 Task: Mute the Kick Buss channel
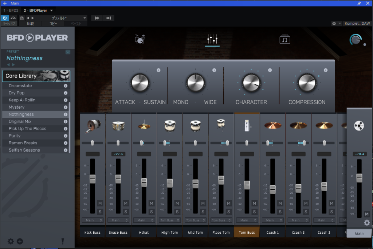[100, 203]
